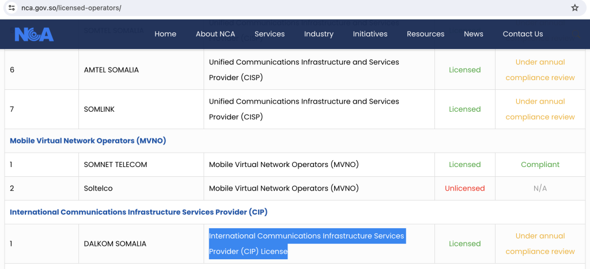Click row number 2 in Soltelco row
This screenshot has width=590, height=269.
(x=12, y=188)
